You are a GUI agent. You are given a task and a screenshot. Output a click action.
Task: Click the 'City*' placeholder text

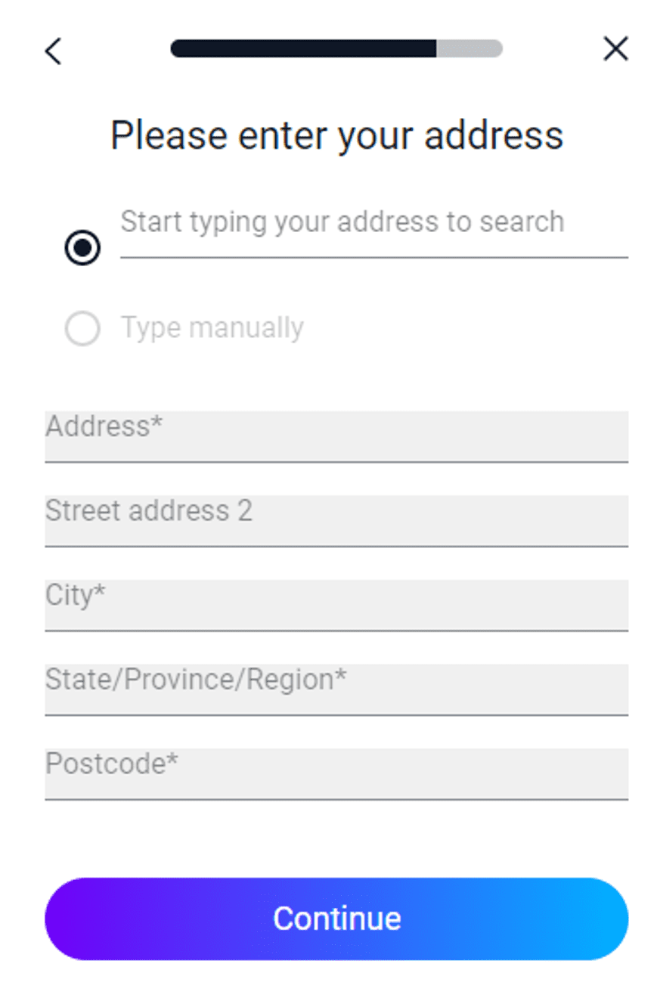coord(75,596)
